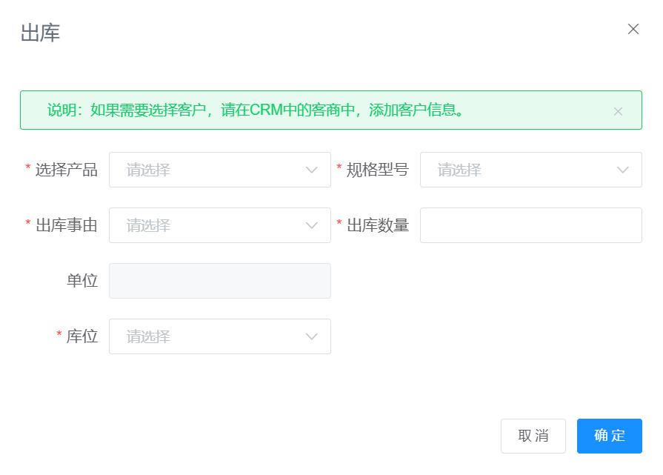Click the 取消 button
The image size is (663, 475).
533,436
